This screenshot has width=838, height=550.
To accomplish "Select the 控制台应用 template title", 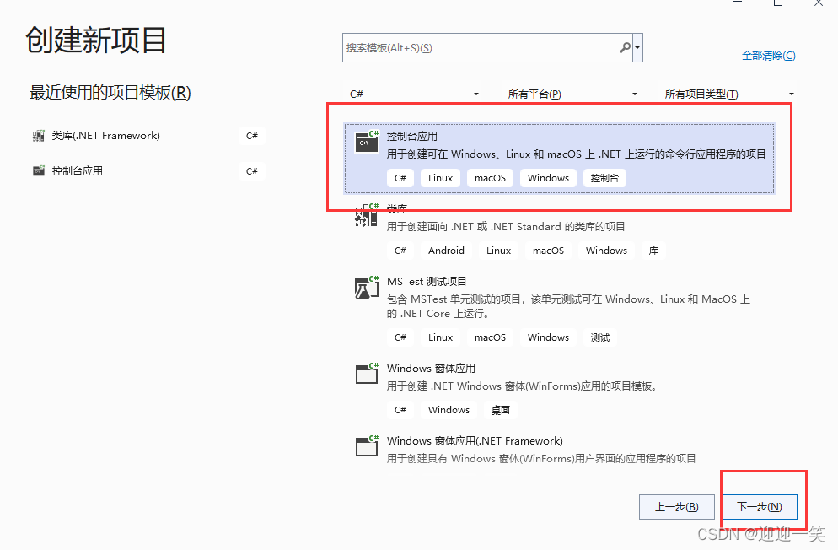I will tap(412, 137).
